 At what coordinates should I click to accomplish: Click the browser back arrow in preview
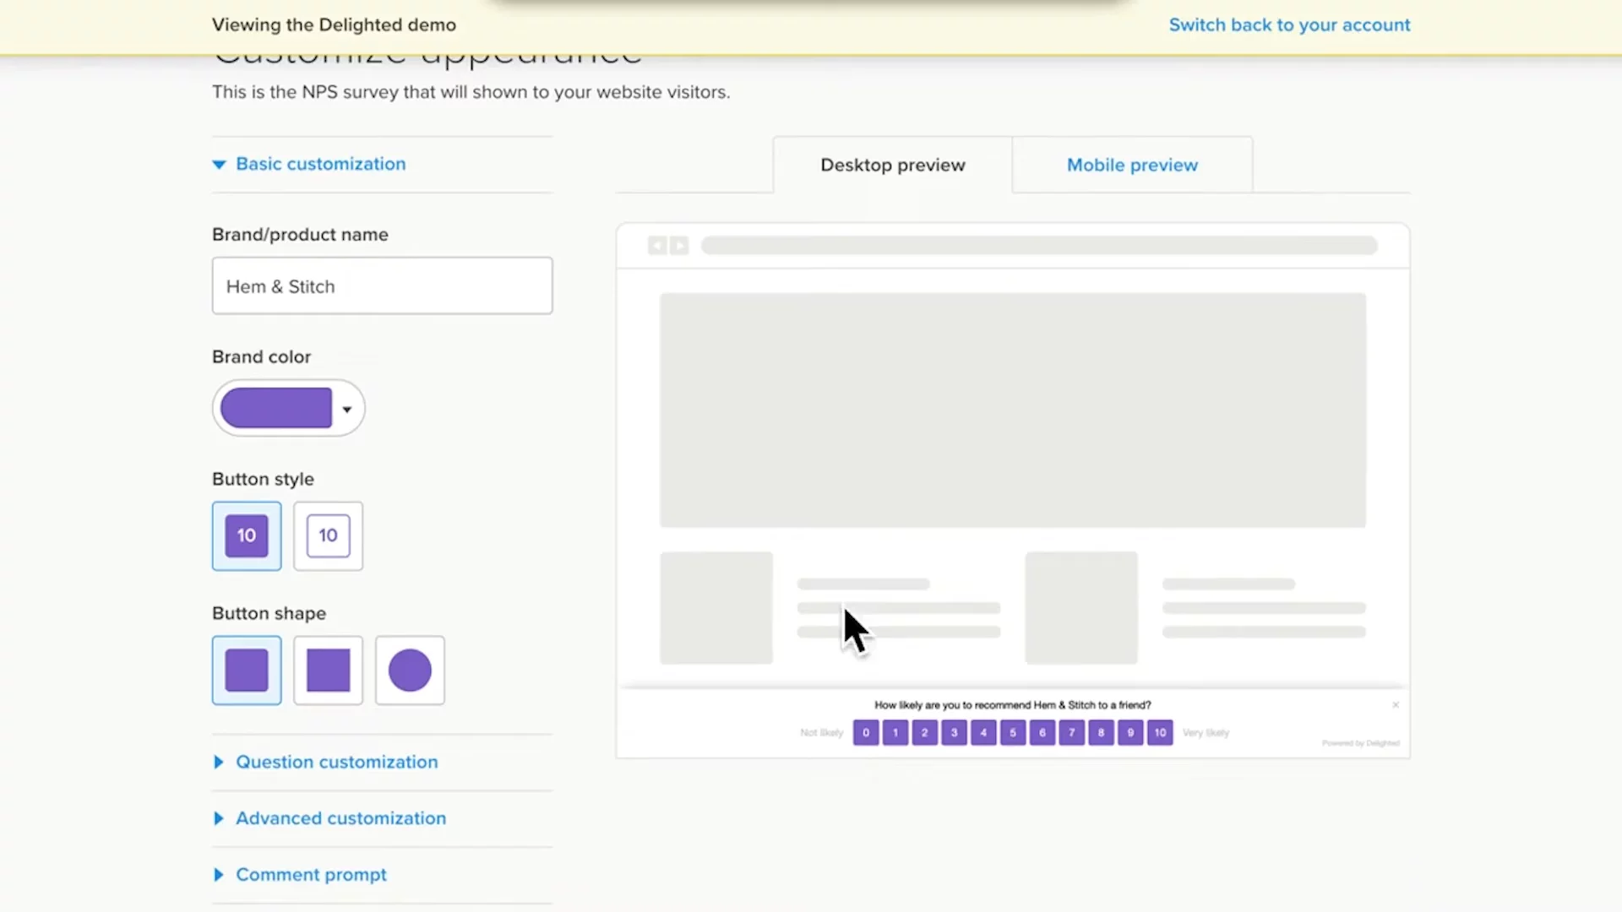pyautogui.click(x=657, y=246)
